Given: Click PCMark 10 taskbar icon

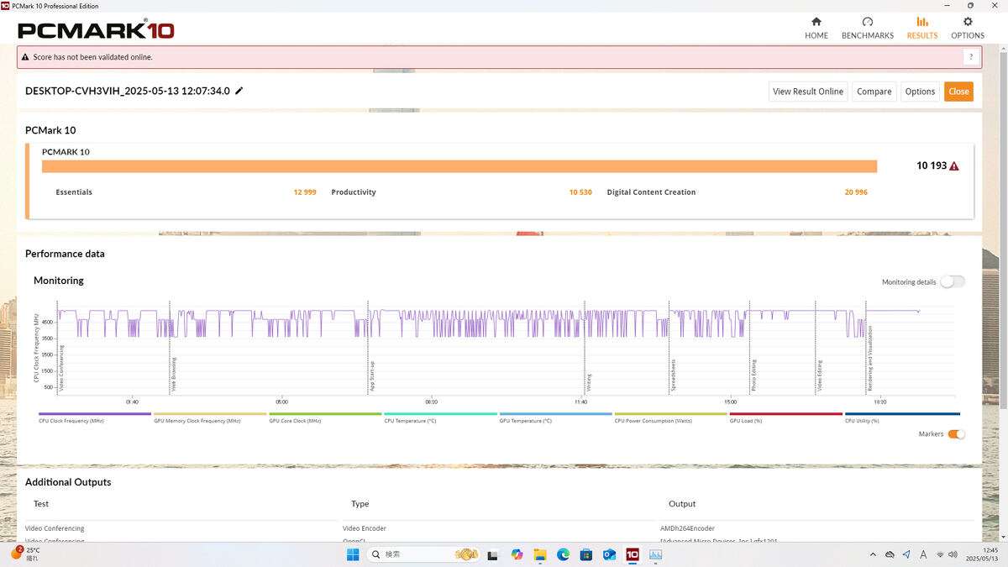Looking at the screenshot, I should 633,554.
